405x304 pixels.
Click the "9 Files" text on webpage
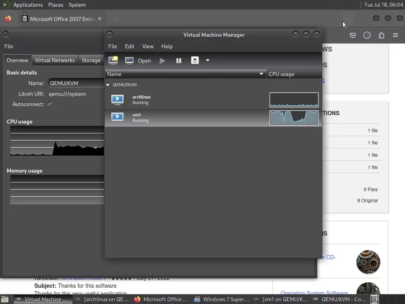pyautogui.click(x=370, y=190)
